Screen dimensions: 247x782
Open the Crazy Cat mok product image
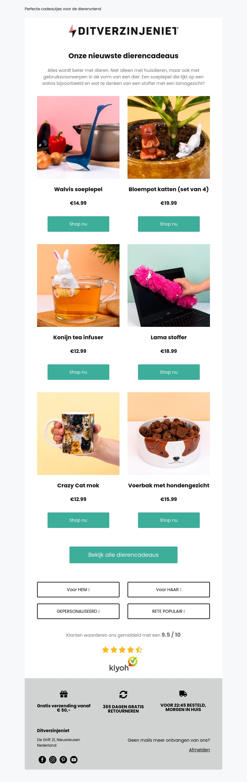78,433
